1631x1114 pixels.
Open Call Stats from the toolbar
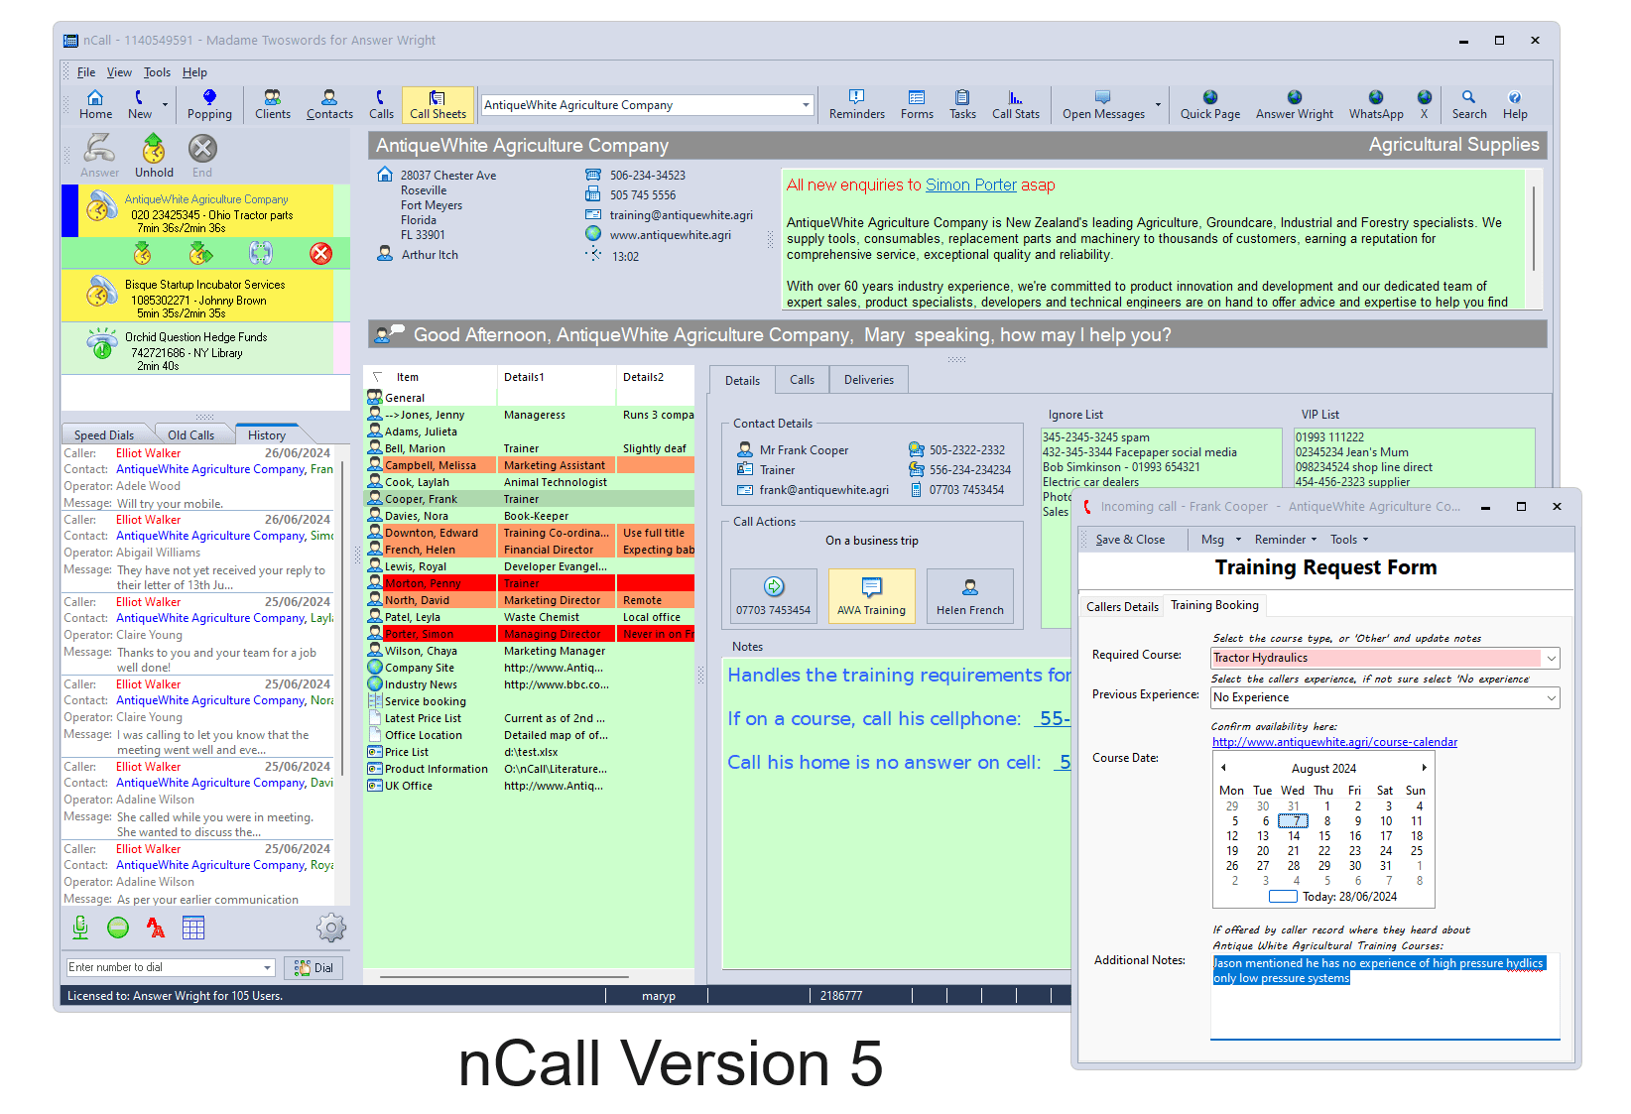(1016, 104)
